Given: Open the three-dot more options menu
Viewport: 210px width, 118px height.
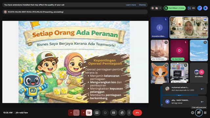Looking at the screenshot, I should click(129, 113).
